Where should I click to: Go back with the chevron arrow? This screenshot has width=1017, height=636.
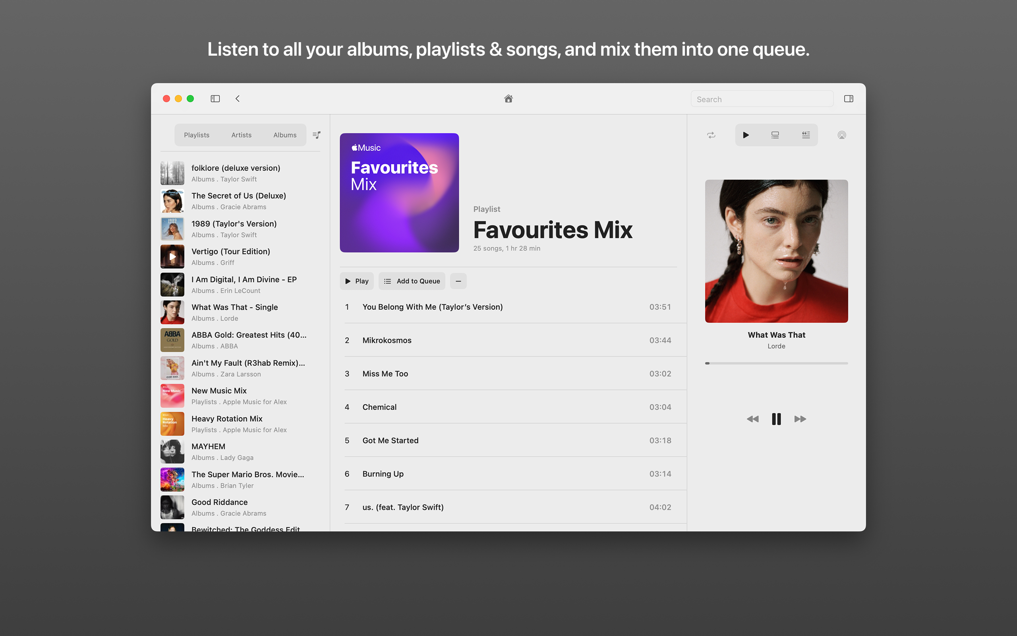pos(238,99)
